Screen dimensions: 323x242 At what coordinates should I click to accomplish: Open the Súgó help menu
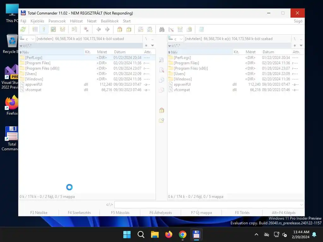(x=298, y=21)
